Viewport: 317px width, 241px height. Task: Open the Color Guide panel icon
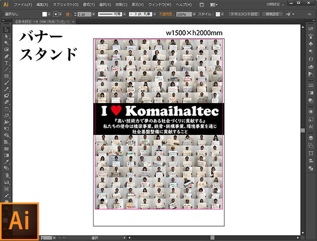point(311,74)
